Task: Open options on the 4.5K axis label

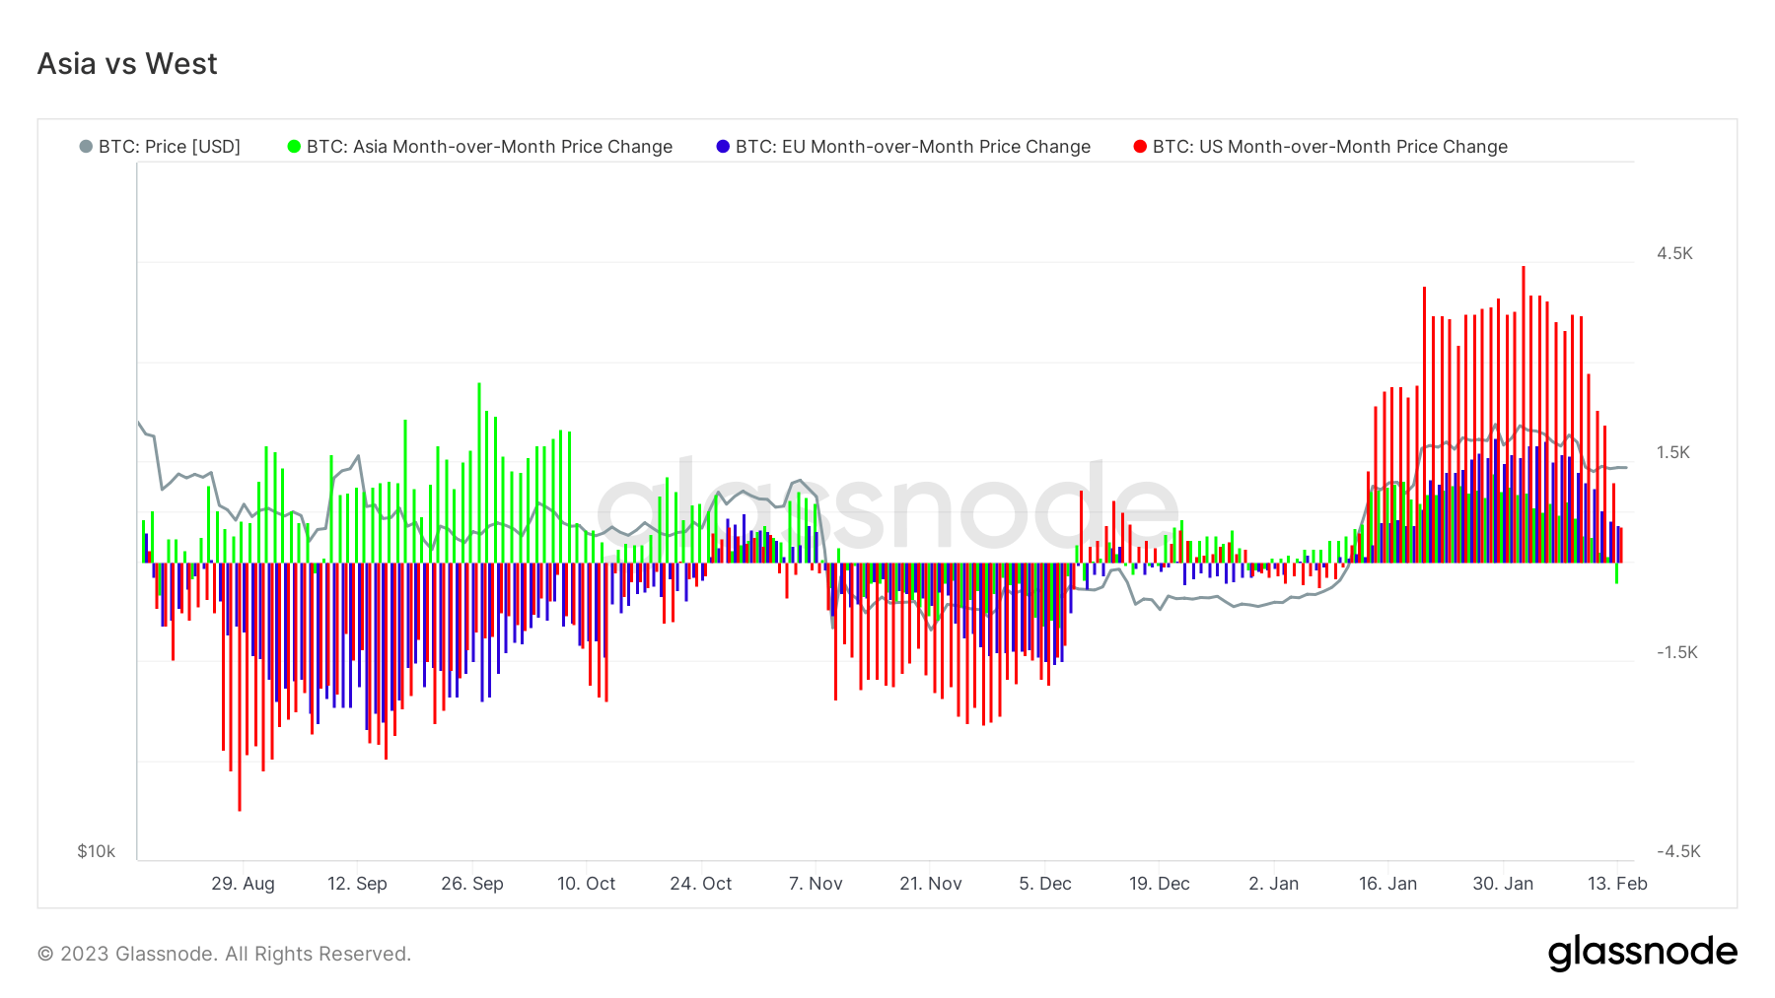Action: click(x=1676, y=252)
